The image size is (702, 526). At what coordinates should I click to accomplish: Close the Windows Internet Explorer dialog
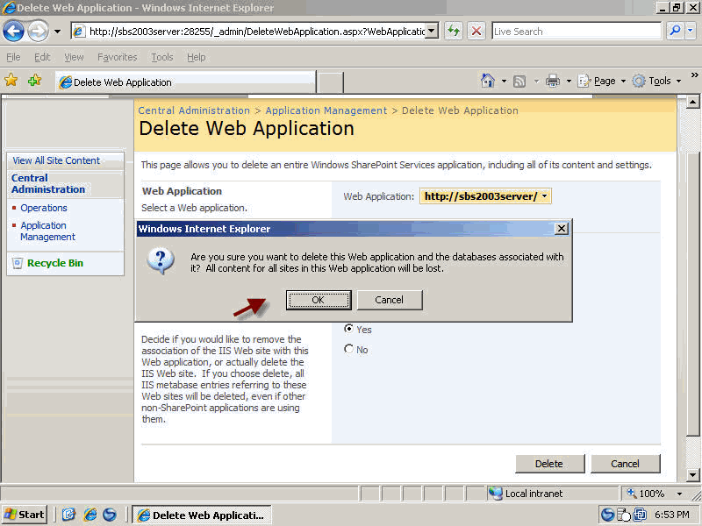pyautogui.click(x=562, y=229)
